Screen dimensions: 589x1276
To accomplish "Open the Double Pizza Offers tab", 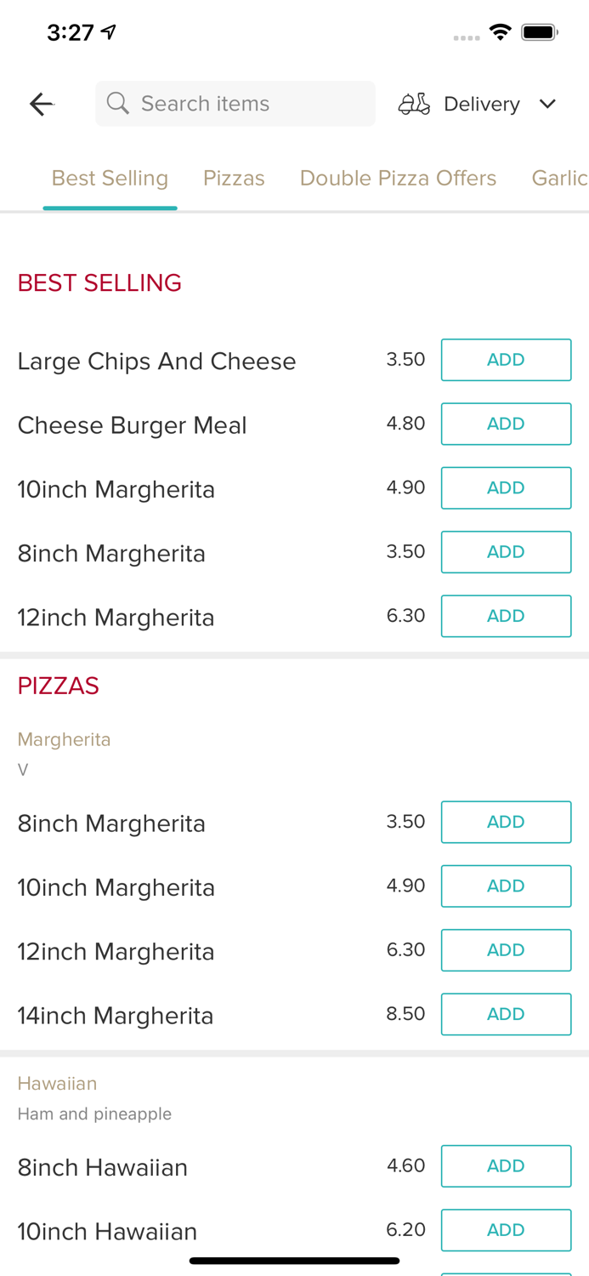I will point(398,178).
